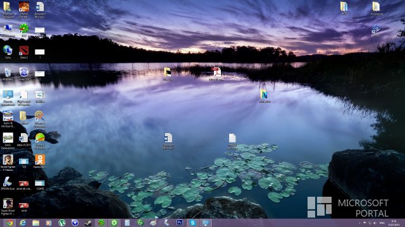
Task: Expand the hidden tray icons arrow
Action: click(359, 223)
